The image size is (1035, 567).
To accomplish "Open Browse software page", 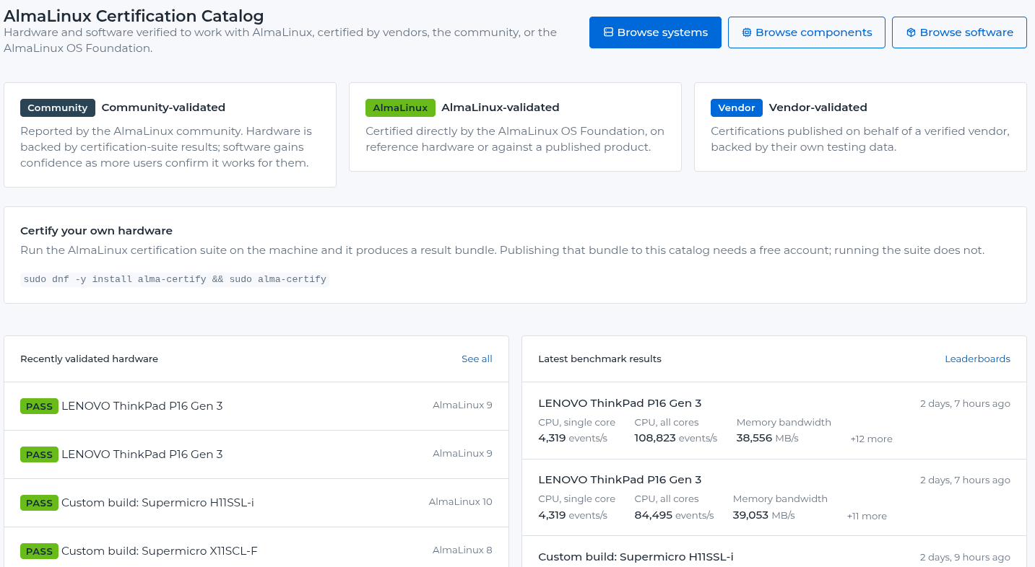I will coord(959,32).
